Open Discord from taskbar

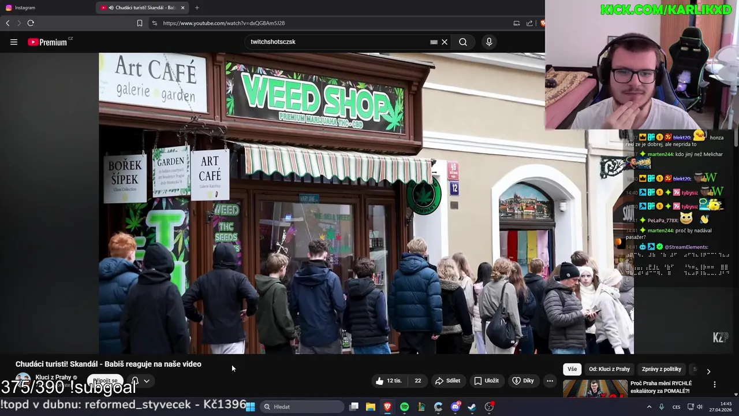click(x=456, y=407)
